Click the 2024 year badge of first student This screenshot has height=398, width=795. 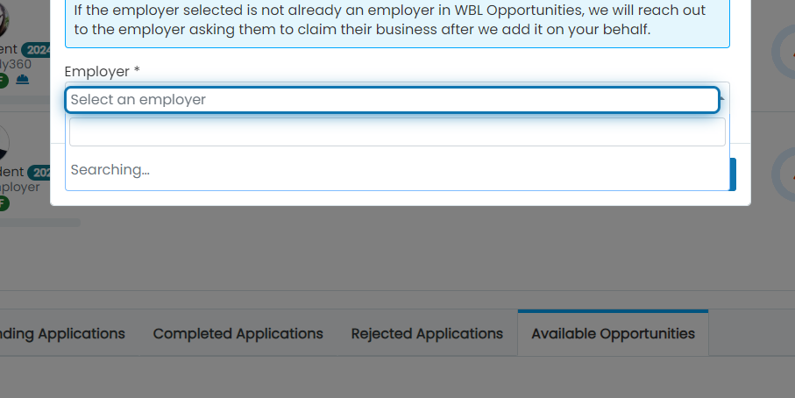point(36,50)
